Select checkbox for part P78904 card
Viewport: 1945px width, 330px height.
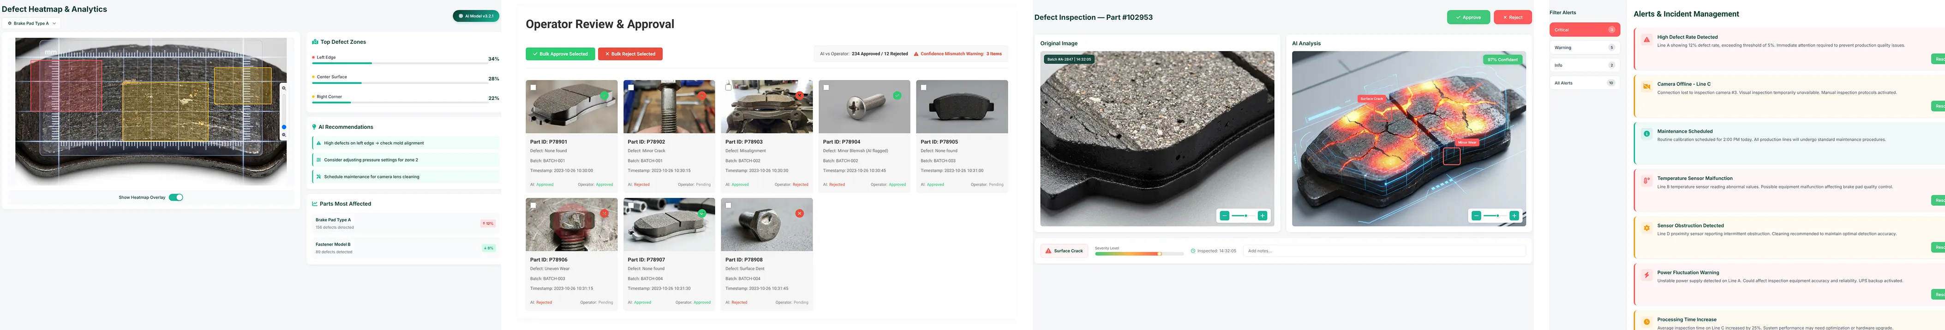tap(826, 87)
